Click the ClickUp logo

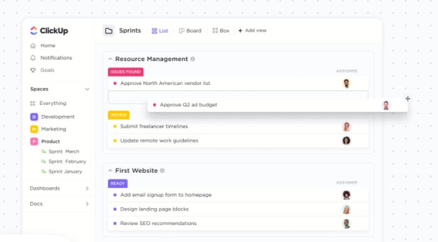[x=49, y=31]
